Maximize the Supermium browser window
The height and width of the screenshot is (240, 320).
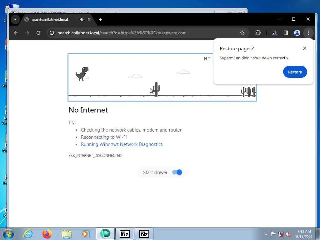coord(294,19)
